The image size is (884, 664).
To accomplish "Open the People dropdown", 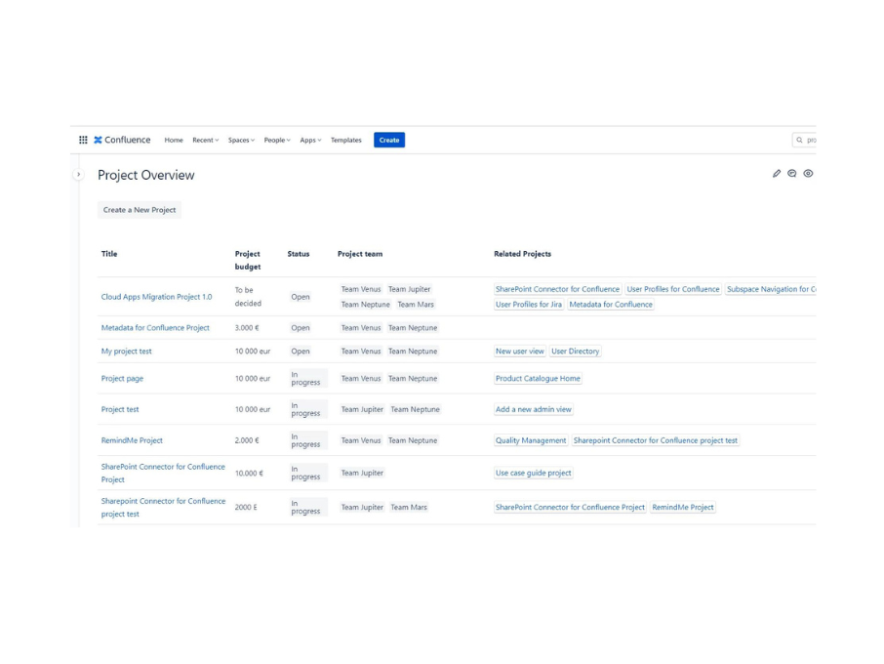I will (x=277, y=140).
